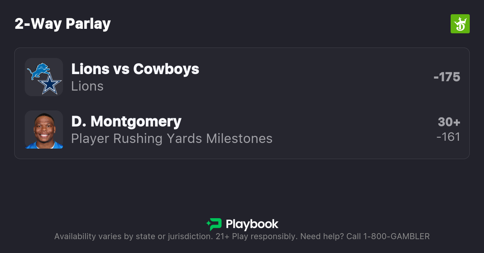Open D. Montgomery's headshot photo
Viewport: 484px width, 253px height.
[44, 129]
